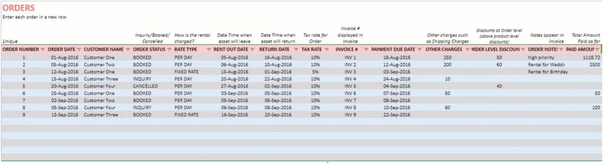Click the 5% tax rate cell
The height and width of the screenshot is (163, 604).
pyautogui.click(x=315, y=72)
